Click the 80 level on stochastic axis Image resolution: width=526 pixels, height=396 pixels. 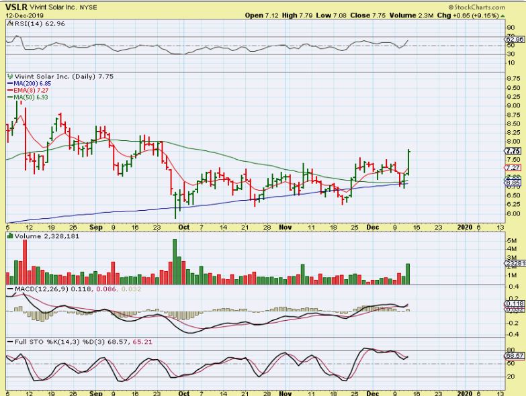point(511,350)
